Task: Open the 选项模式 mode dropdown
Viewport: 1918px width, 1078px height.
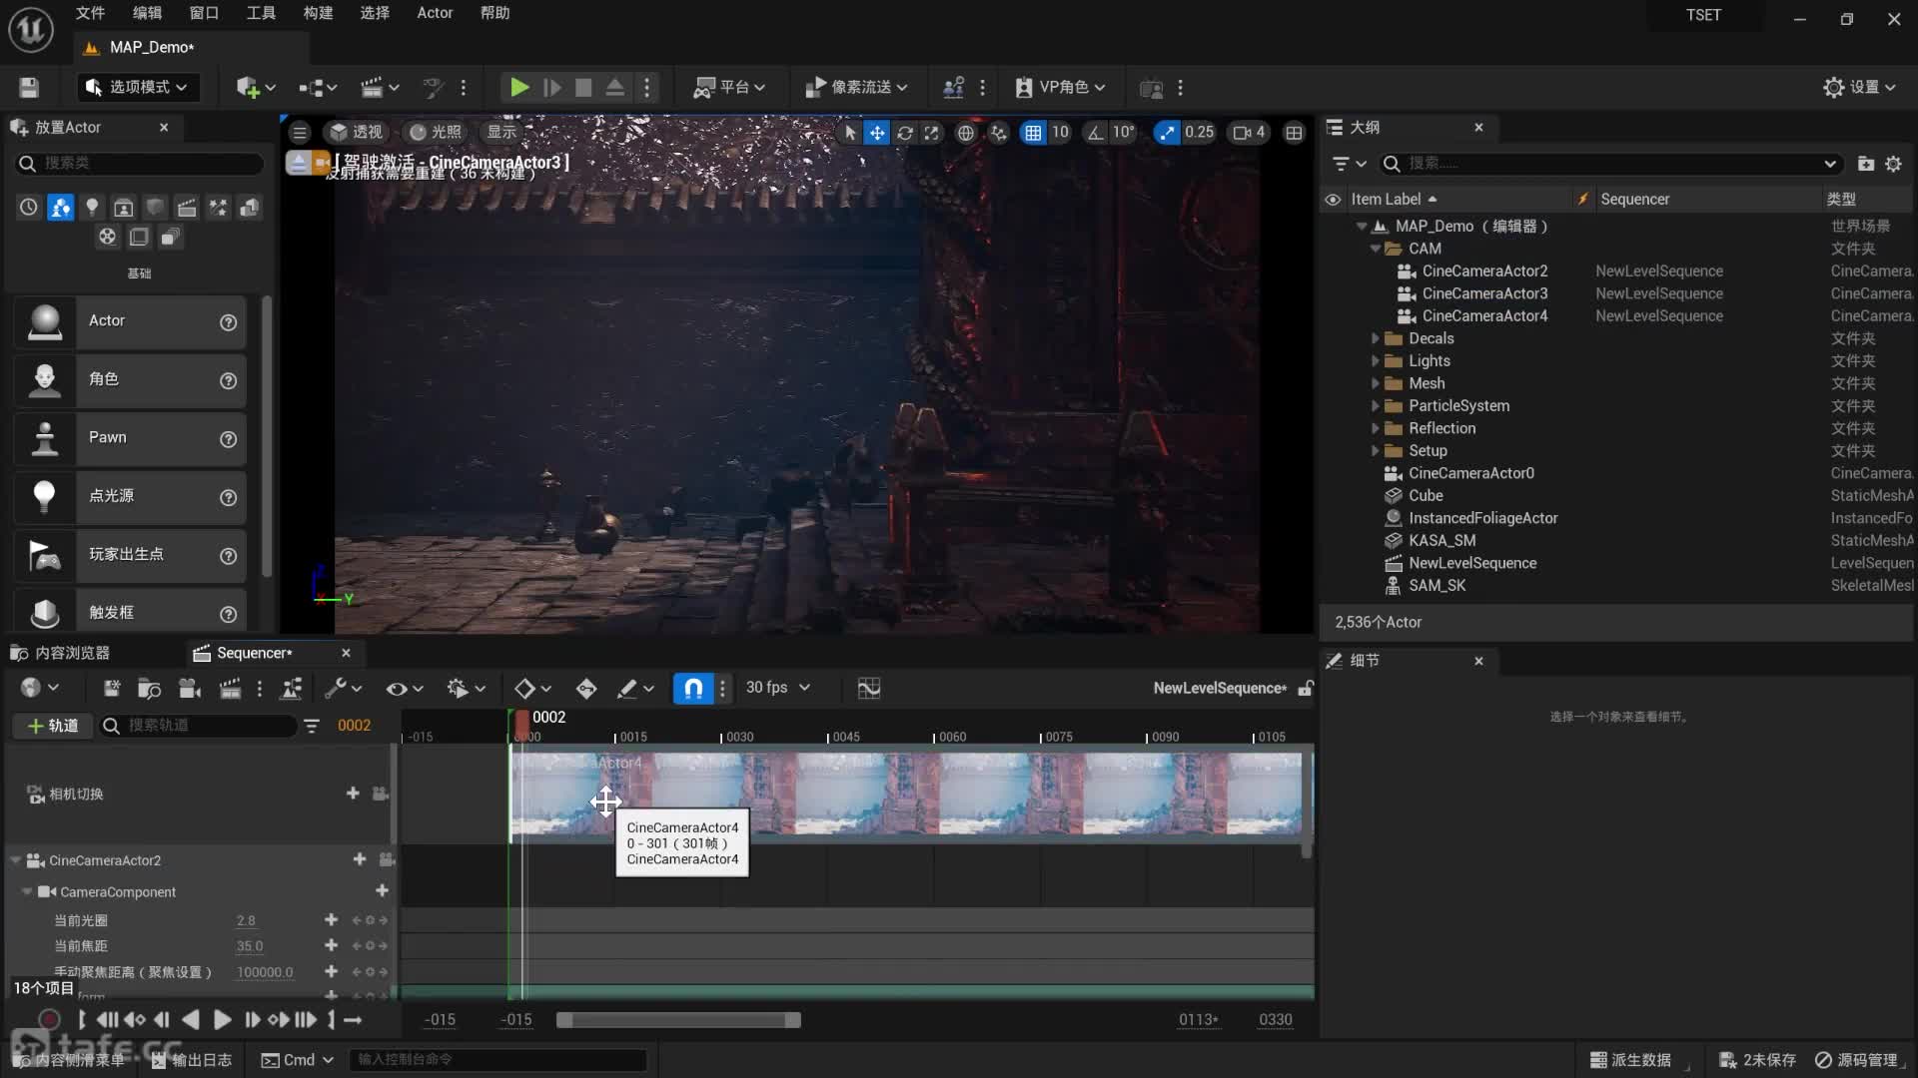Action: pyautogui.click(x=138, y=88)
